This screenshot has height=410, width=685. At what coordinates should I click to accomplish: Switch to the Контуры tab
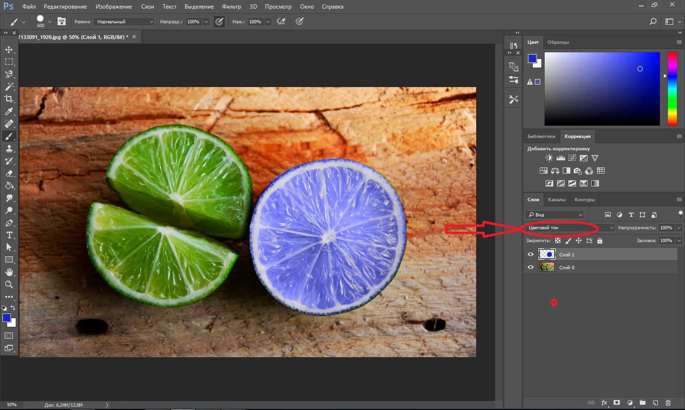pos(585,200)
